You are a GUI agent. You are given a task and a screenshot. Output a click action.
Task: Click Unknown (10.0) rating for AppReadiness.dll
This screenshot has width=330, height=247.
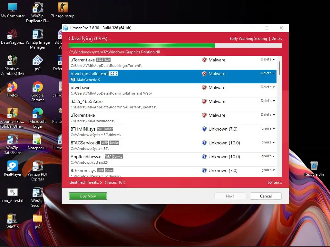224,157
